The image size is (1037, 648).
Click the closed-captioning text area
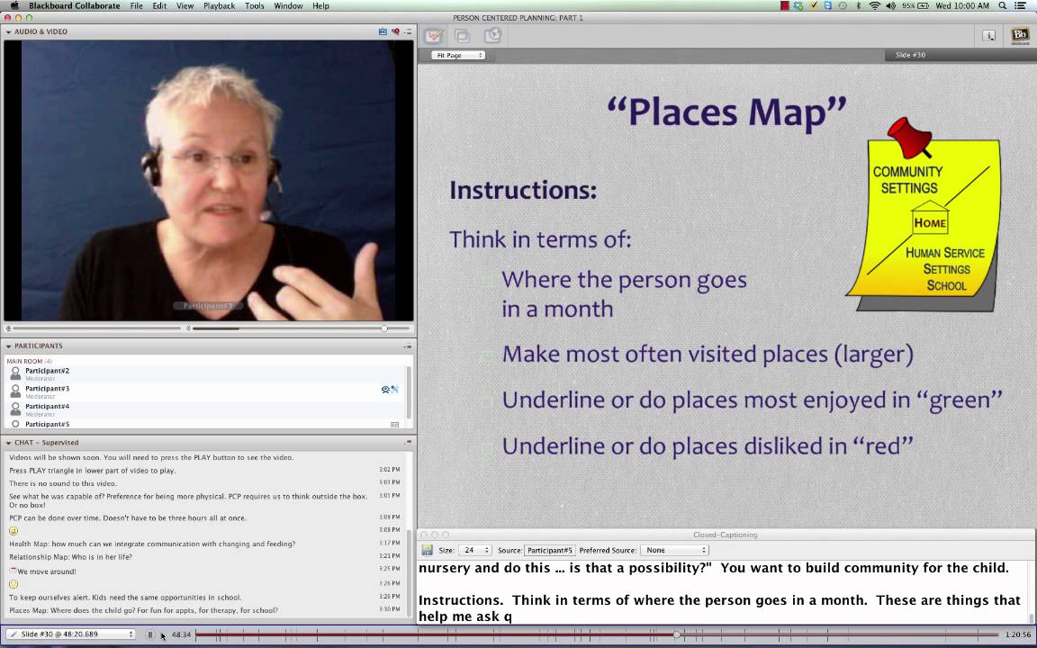coord(723,592)
